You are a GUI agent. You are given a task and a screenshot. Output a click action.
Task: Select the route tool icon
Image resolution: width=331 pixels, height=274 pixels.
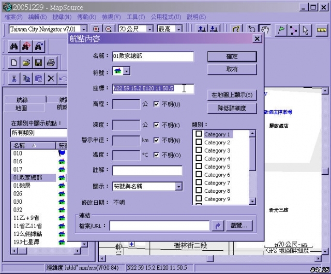coord(293,30)
